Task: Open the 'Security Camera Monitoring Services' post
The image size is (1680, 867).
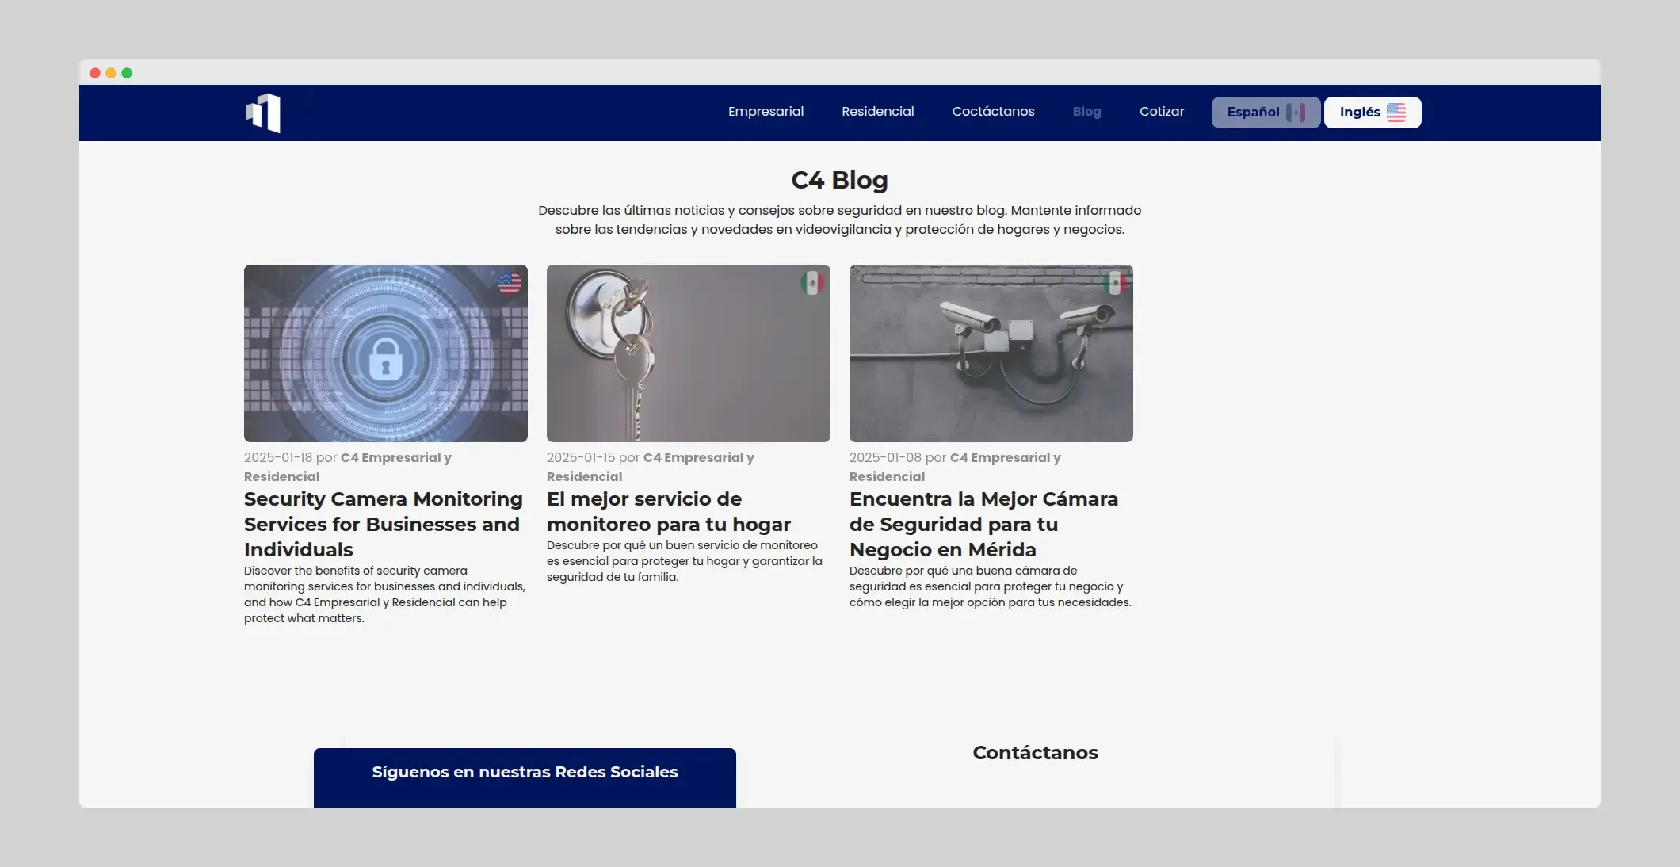Action: pos(383,524)
